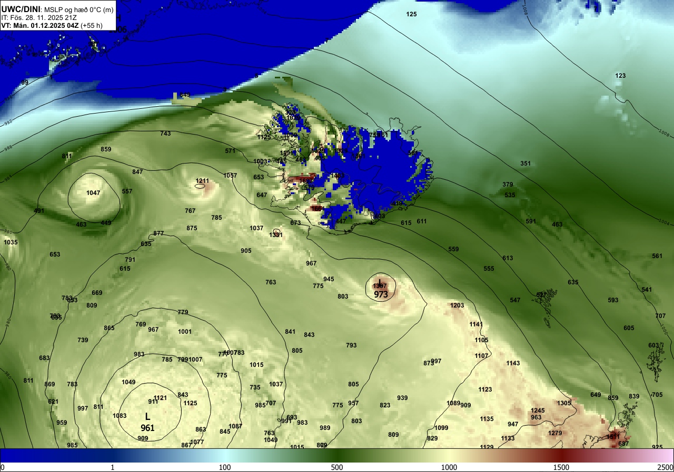Image resolution: width=674 pixels, height=472 pixels.
Task: Click the 1047 value inside the closed isobar
Action: pyautogui.click(x=93, y=193)
